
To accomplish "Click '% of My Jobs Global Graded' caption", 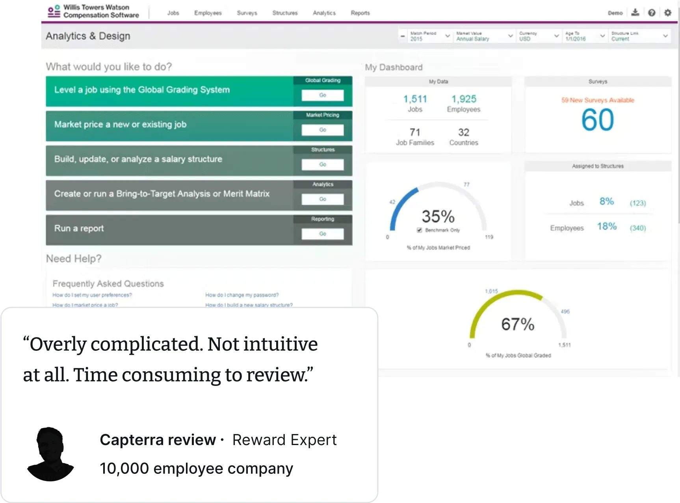I will coord(518,356).
